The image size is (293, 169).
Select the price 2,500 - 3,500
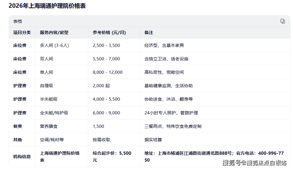[x=107, y=46]
